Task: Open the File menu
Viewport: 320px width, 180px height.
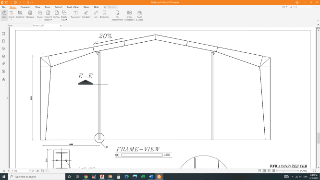Action: point(4,7)
